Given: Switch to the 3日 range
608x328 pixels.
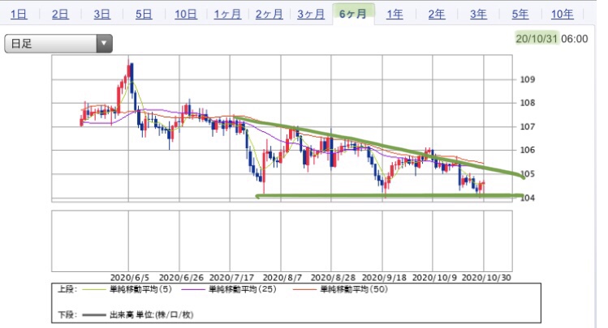Looking at the screenshot, I should coord(102,15).
